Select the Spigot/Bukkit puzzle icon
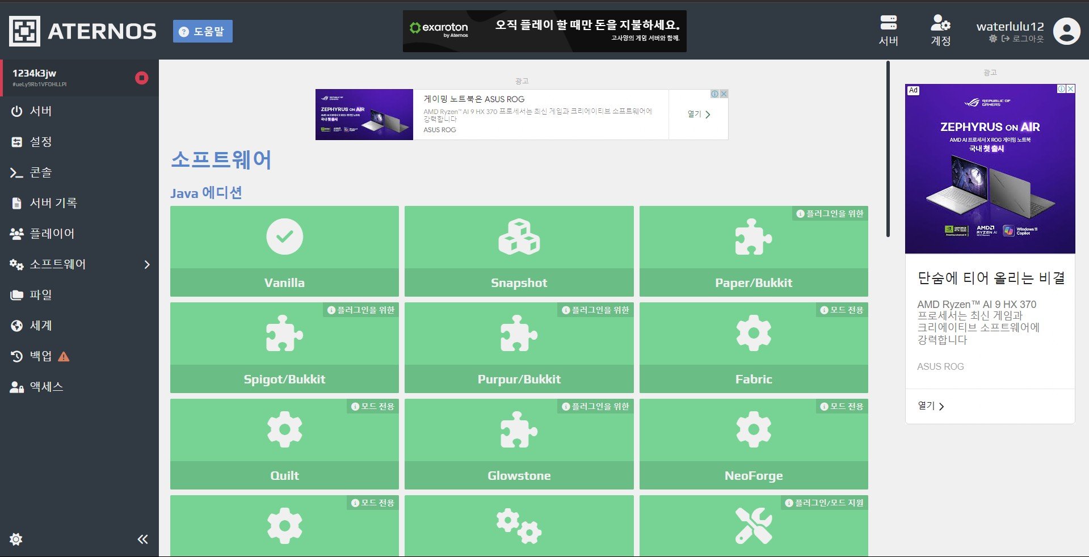The width and height of the screenshot is (1089, 557). pyautogui.click(x=284, y=333)
